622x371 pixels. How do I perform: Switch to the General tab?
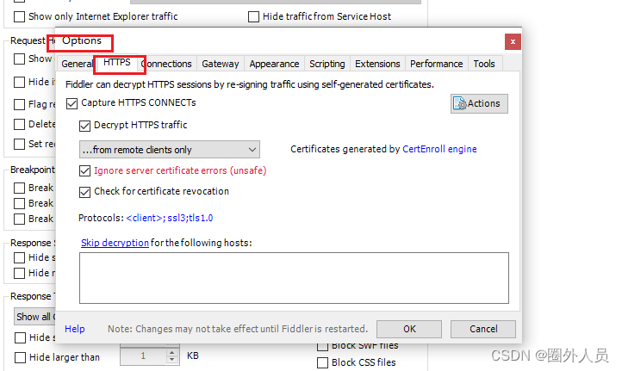pyautogui.click(x=77, y=64)
